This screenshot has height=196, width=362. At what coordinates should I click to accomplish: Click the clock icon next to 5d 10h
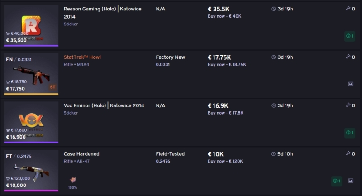tap(274, 154)
